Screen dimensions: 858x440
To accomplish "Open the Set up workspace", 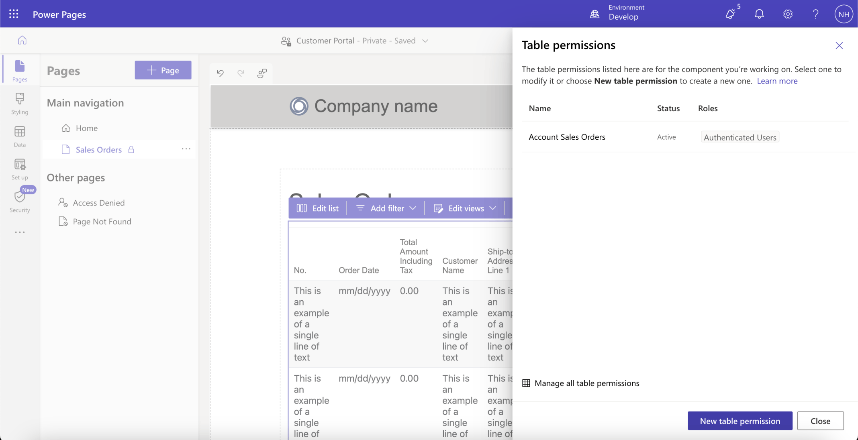I will tap(20, 169).
